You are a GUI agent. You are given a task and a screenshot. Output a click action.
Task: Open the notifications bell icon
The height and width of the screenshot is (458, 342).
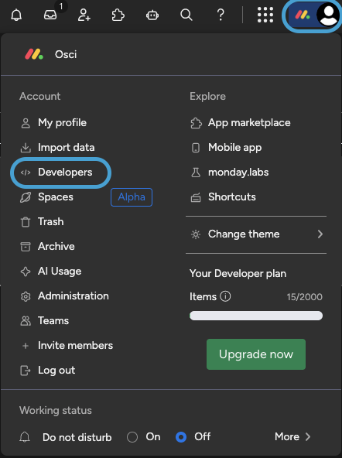click(16, 14)
